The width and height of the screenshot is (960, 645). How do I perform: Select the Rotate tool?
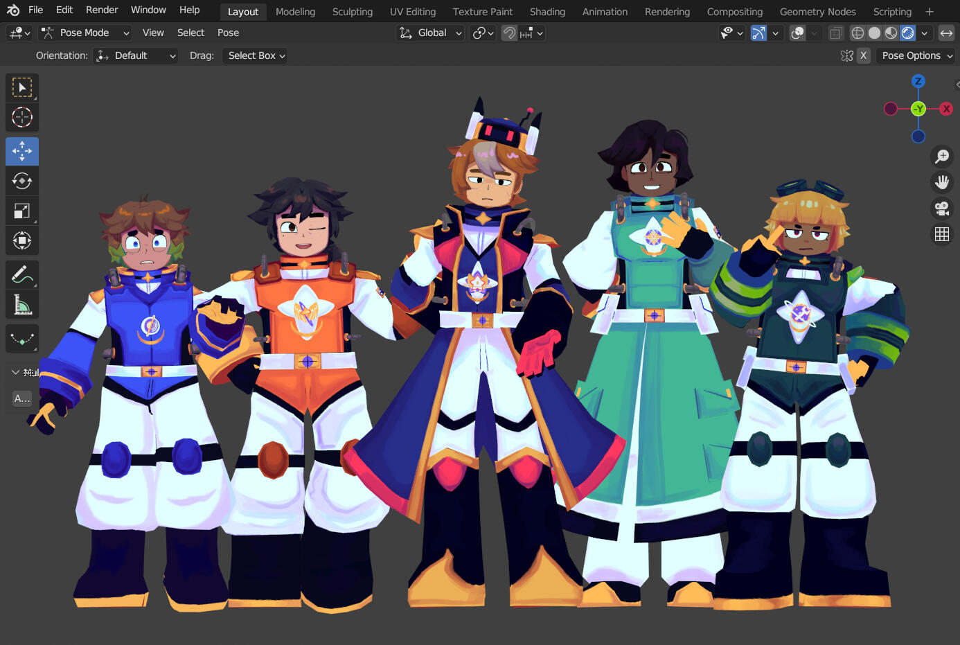[22, 181]
